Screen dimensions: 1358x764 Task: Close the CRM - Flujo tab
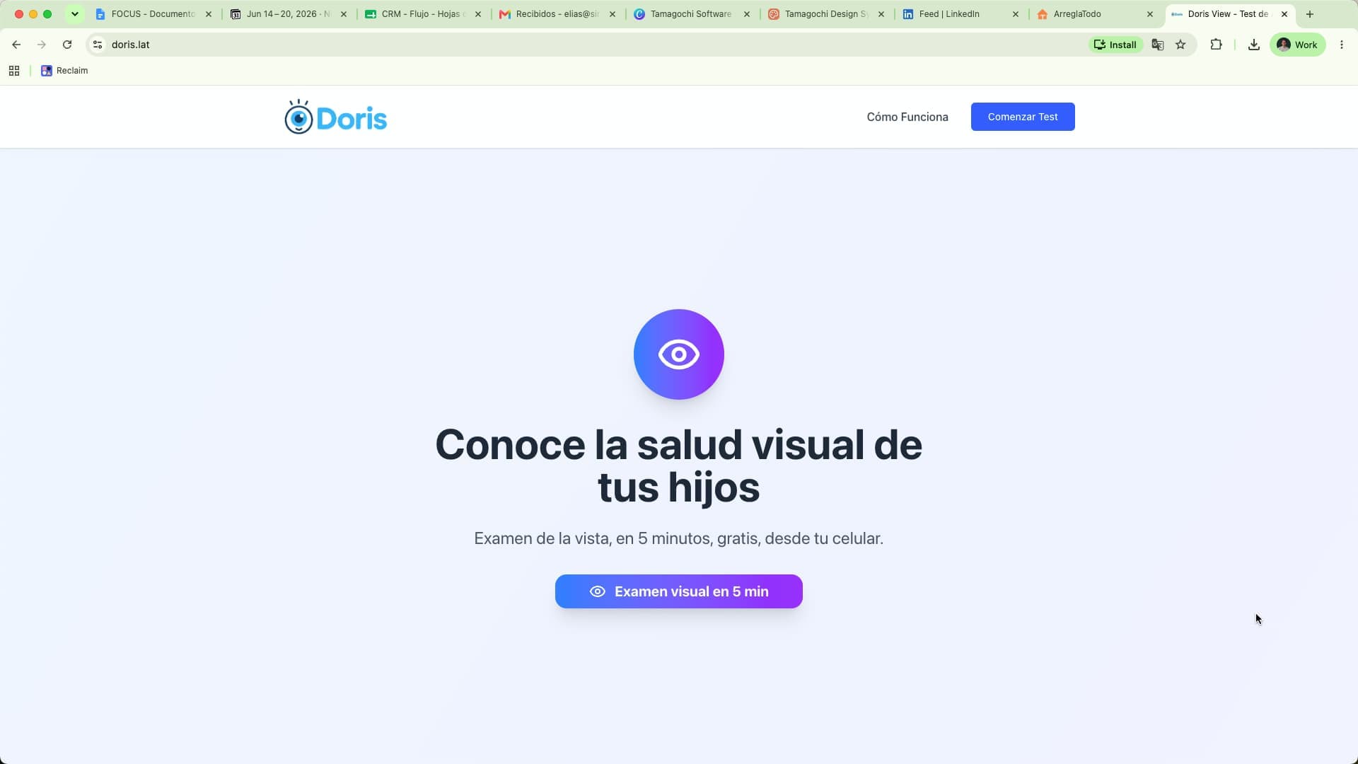point(478,14)
